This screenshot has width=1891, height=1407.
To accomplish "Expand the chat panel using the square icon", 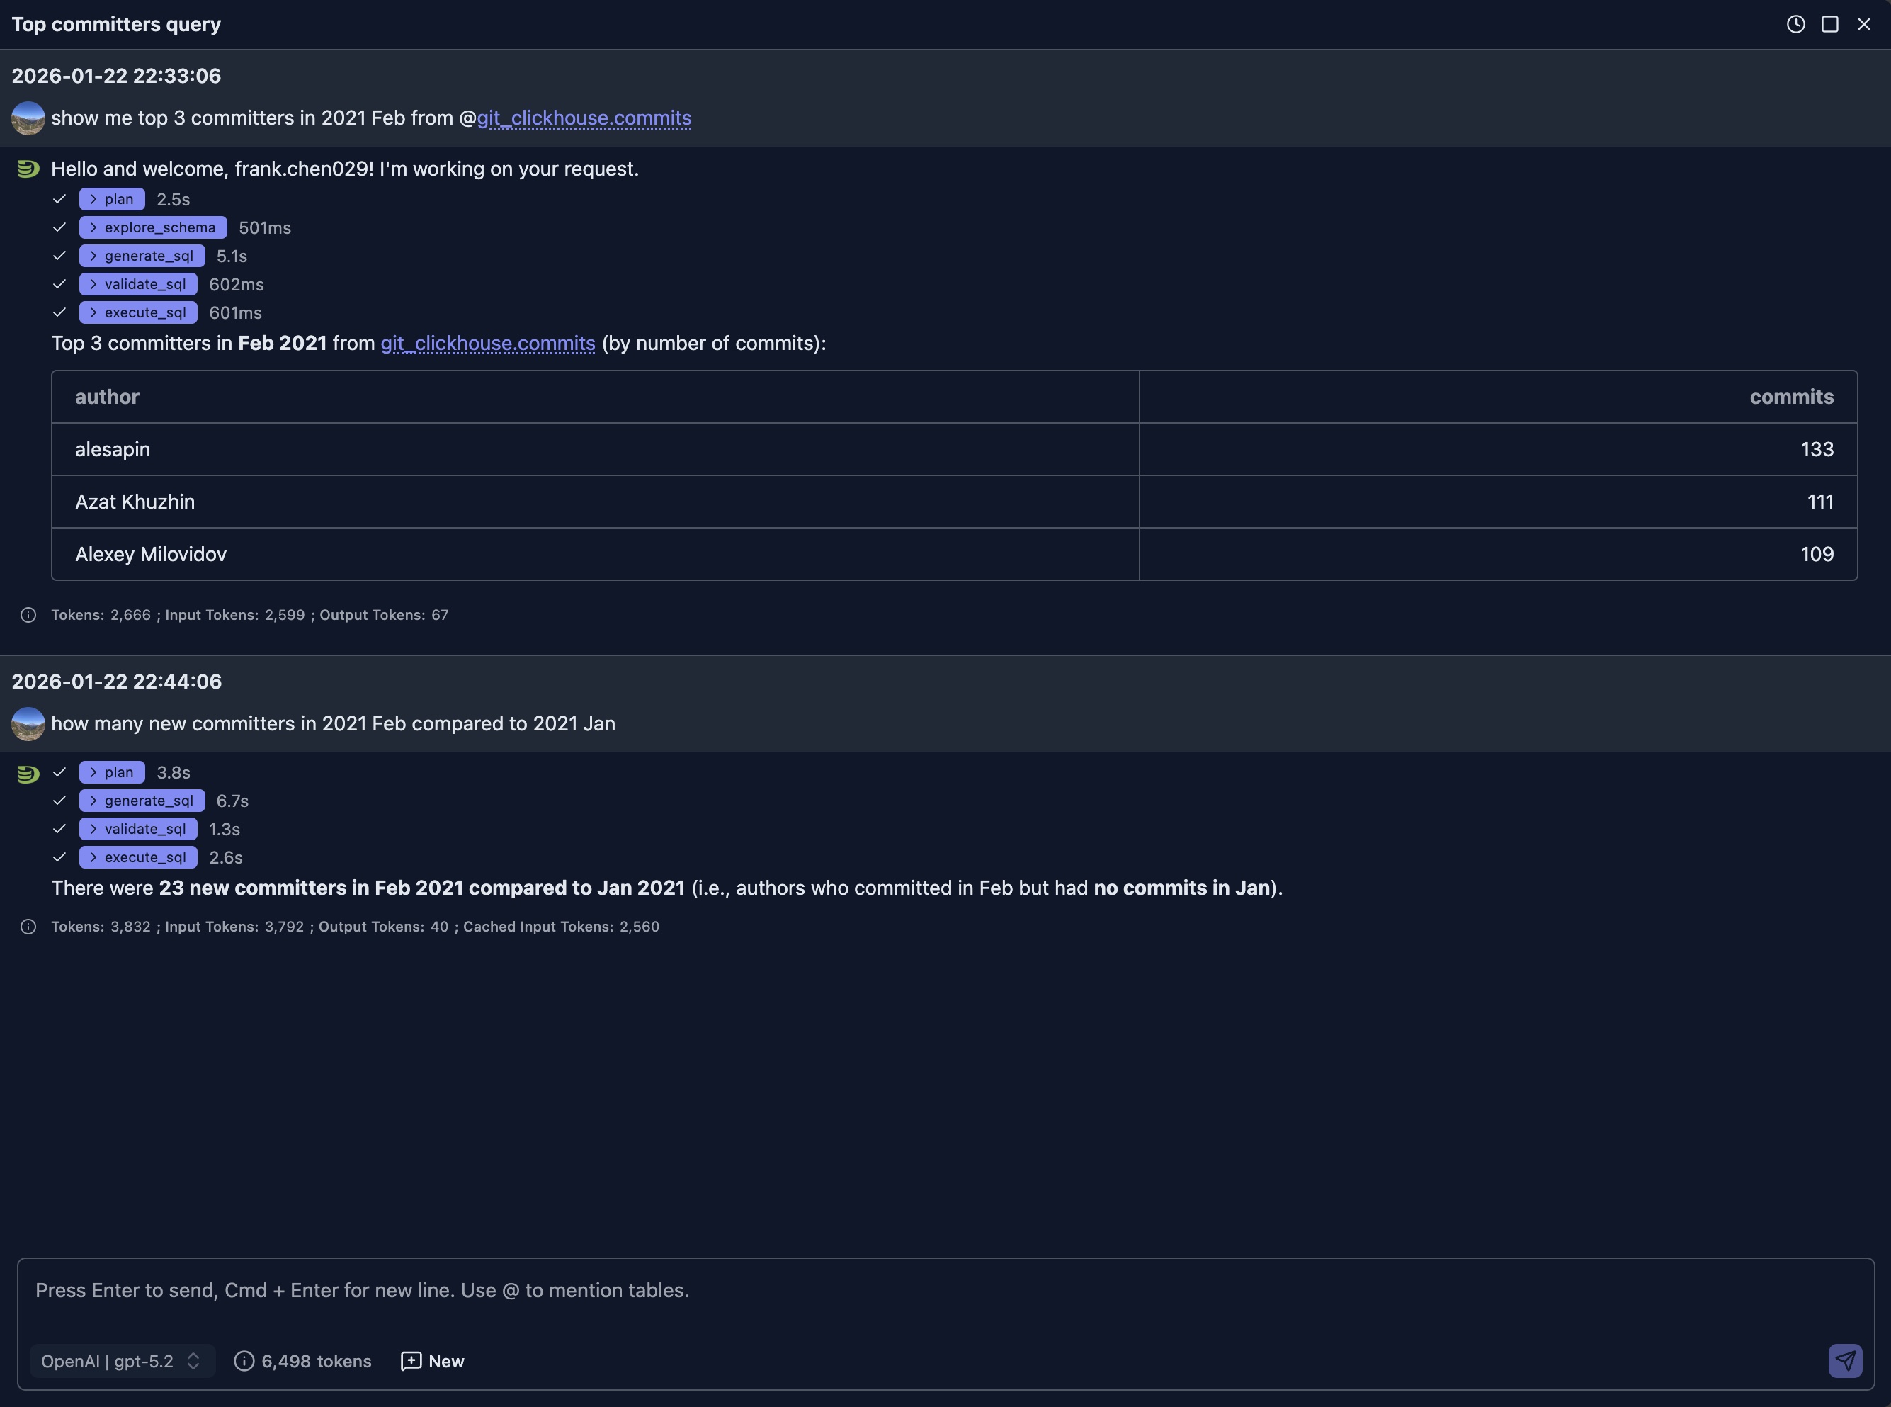I will (1829, 24).
